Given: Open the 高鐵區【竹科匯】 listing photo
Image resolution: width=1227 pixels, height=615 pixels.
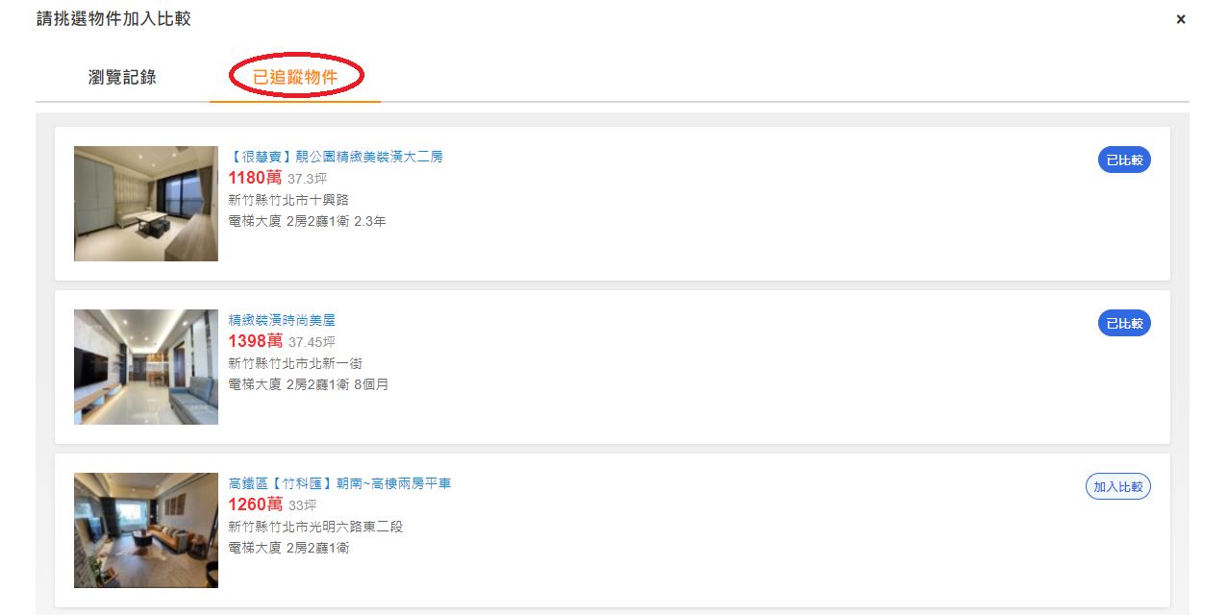Looking at the screenshot, I should (x=146, y=530).
